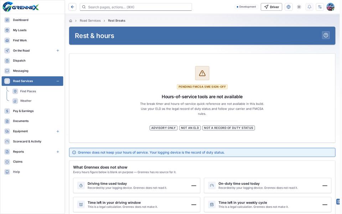Open the language globe icon
This screenshot has height=214, width=342.
(288, 7)
